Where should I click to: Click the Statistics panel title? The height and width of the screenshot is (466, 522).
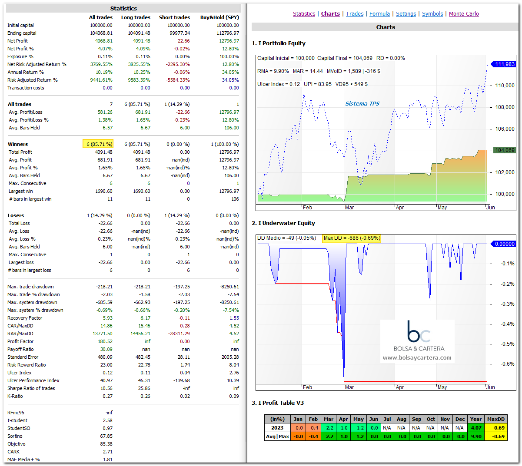(123, 8)
